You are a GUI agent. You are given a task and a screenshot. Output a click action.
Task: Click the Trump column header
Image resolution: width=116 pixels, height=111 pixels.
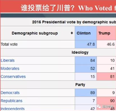coord(106,33)
